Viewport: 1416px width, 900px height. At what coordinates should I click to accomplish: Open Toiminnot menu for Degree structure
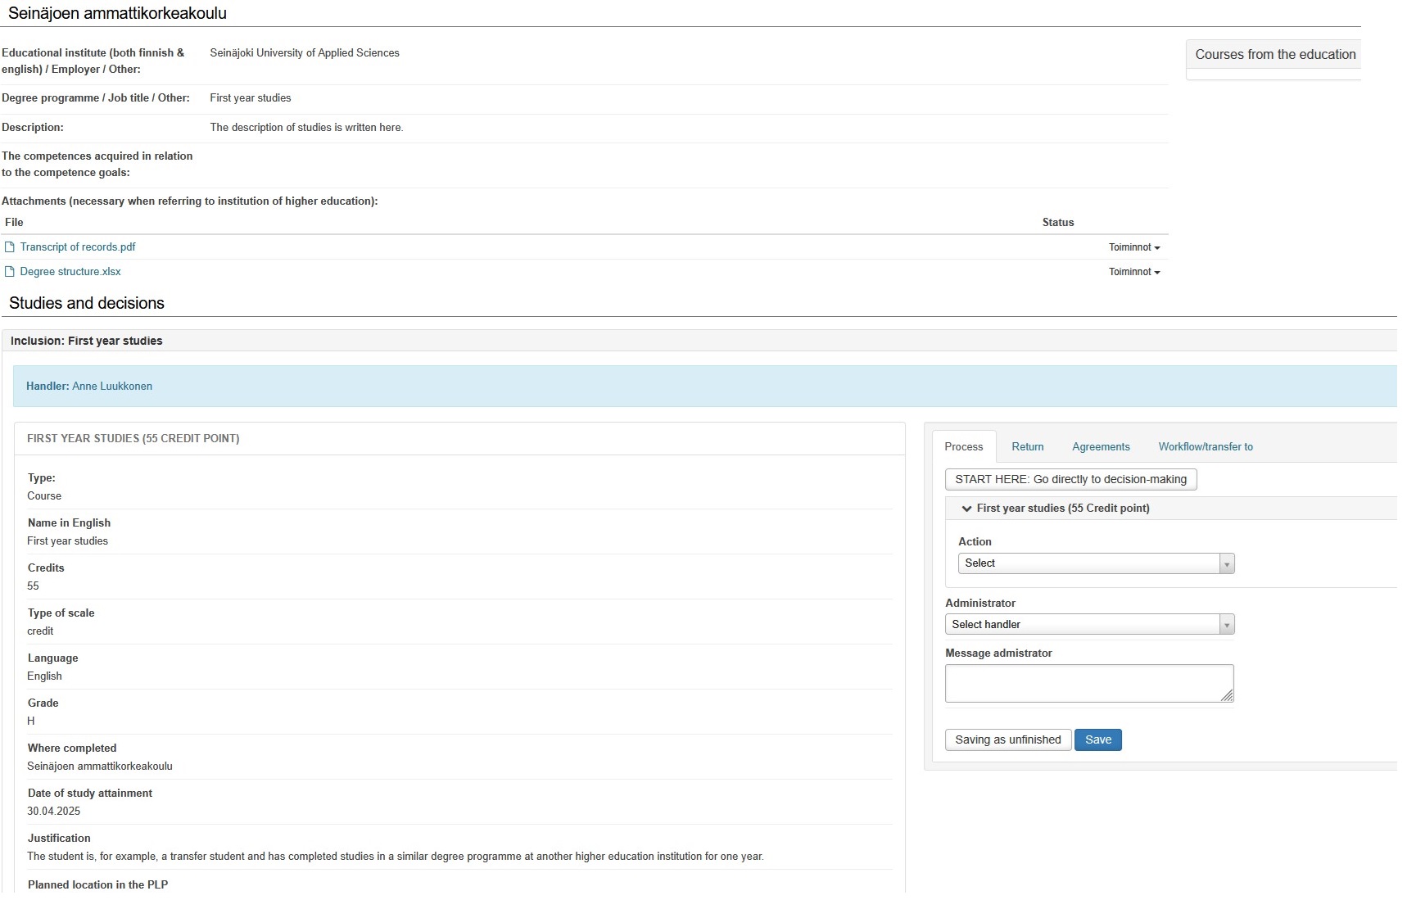click(1134, 272)
